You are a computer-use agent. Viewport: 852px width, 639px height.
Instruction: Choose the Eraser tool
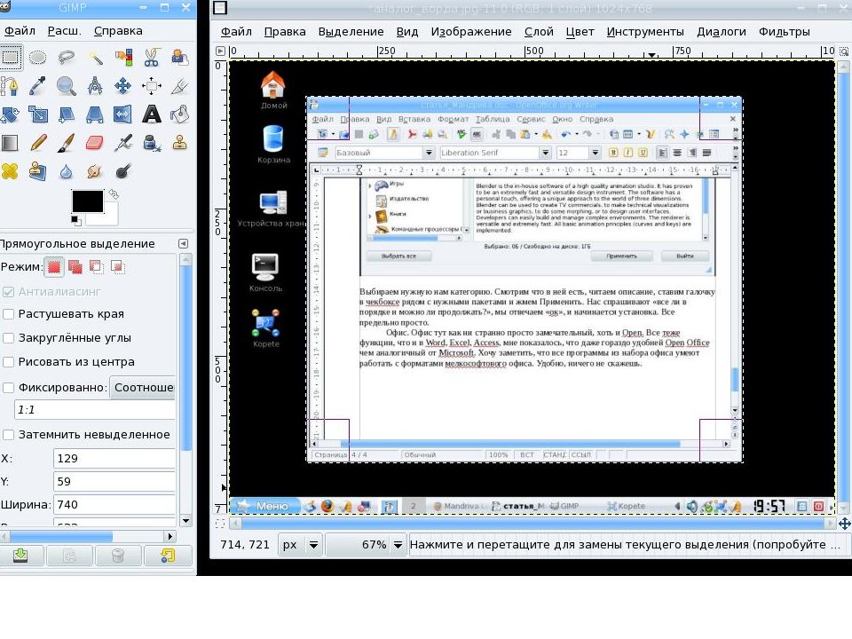[95, 143]
